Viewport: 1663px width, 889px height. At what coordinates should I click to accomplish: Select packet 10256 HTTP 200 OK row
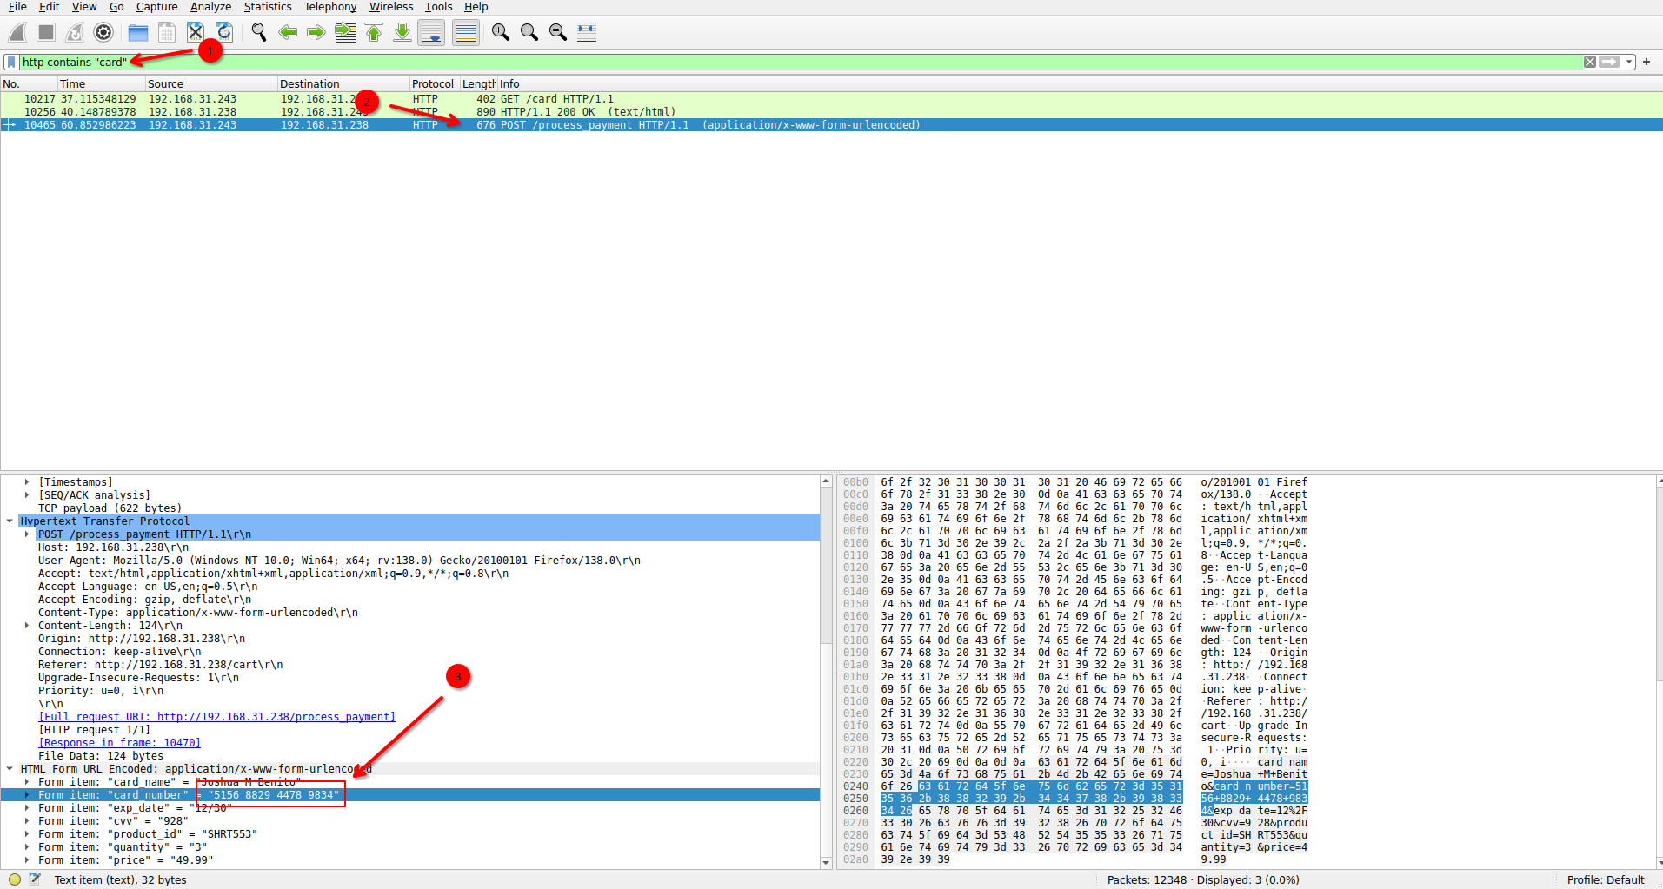tap(348, 112)
